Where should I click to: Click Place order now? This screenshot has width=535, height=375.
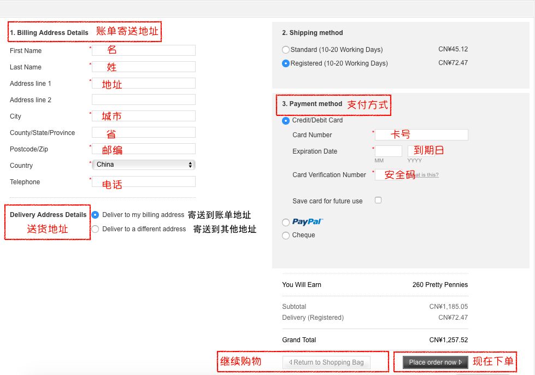(434, 362)
